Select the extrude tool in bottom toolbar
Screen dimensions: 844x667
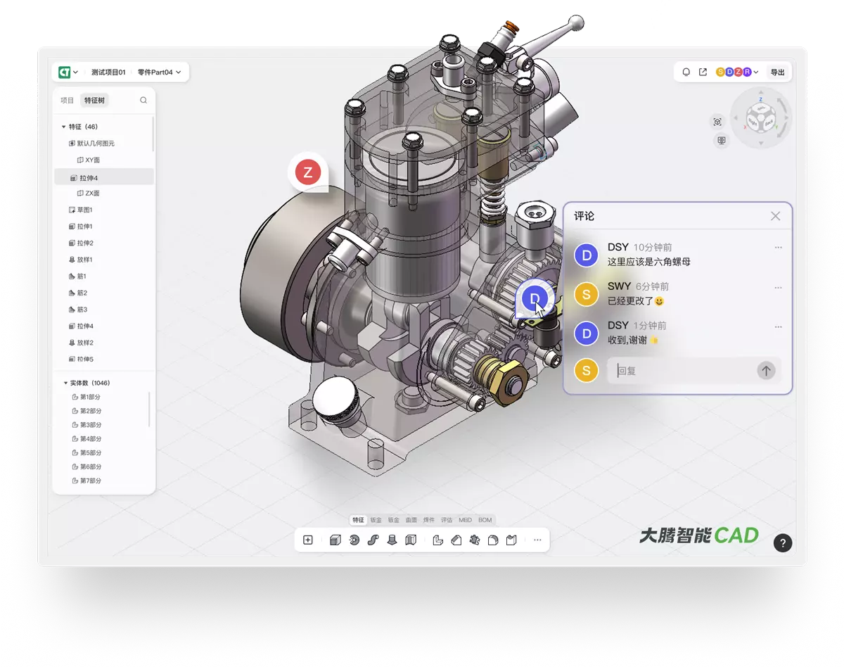coord(335,540)
